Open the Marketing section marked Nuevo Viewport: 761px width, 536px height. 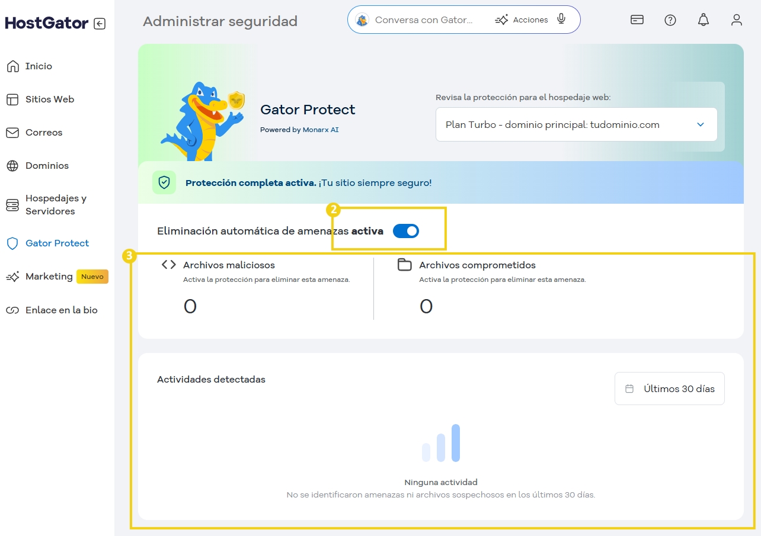(x=50, y=276)
